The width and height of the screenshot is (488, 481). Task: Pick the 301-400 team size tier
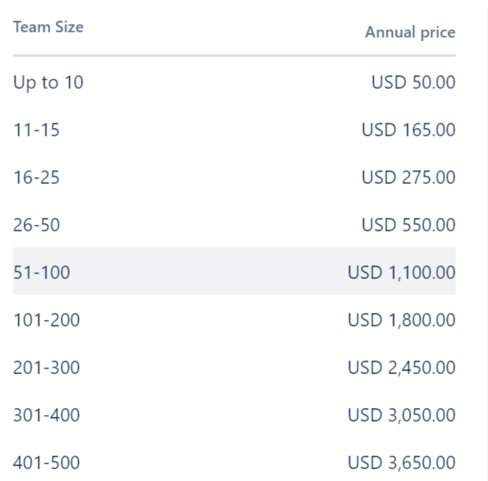[x=46, y=414]
